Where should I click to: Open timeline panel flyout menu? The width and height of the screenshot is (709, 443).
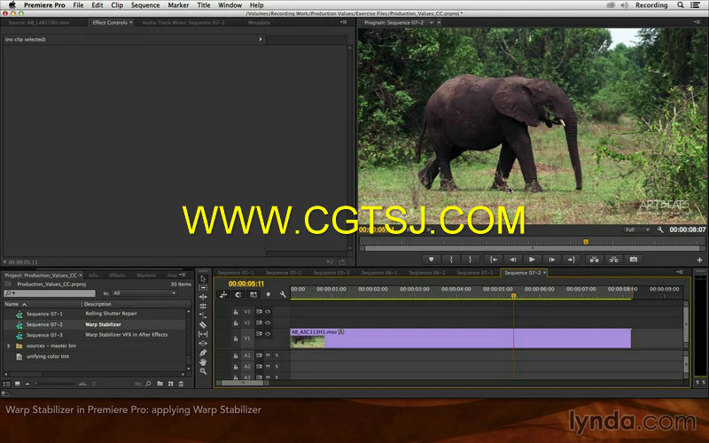pyautogui.click(x=680, y=272)
